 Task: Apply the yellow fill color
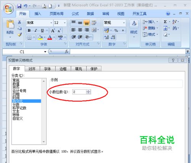[40, 37]
